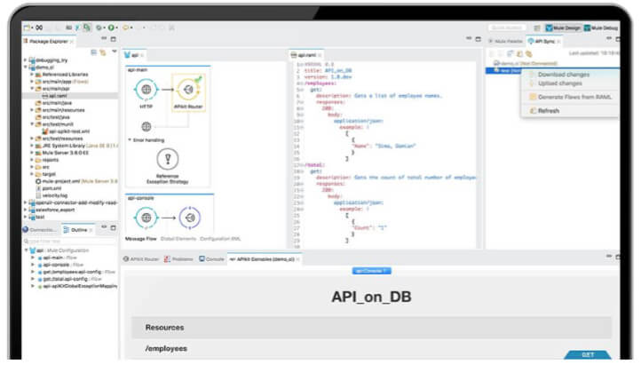Viewport: 641px width, 365px height.
Task: Click the blue GET button for /employees
Action: pos(587,353)
